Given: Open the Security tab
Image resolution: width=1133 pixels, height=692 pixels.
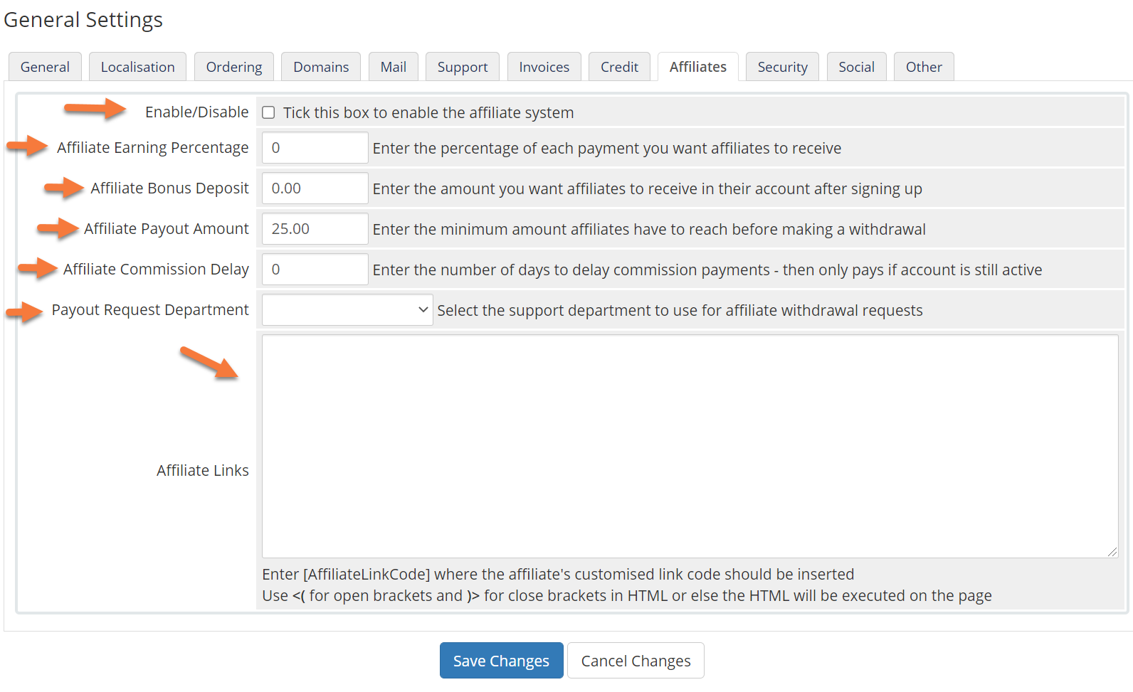Looking at the screenshot, I should point(782,67).
